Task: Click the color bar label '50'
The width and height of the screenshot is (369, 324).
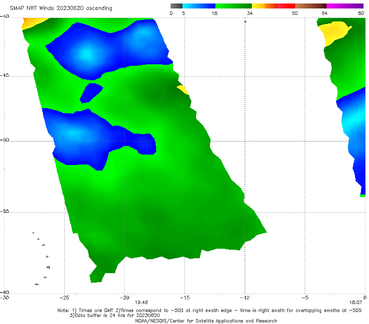Action: (295, 13)
